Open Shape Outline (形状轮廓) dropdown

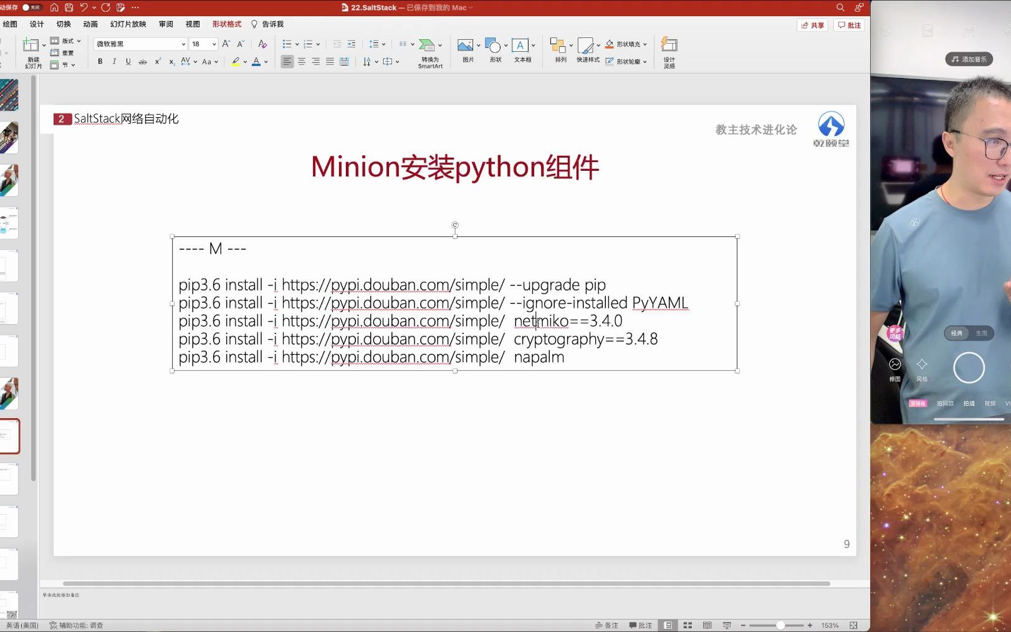coord(626,62)
